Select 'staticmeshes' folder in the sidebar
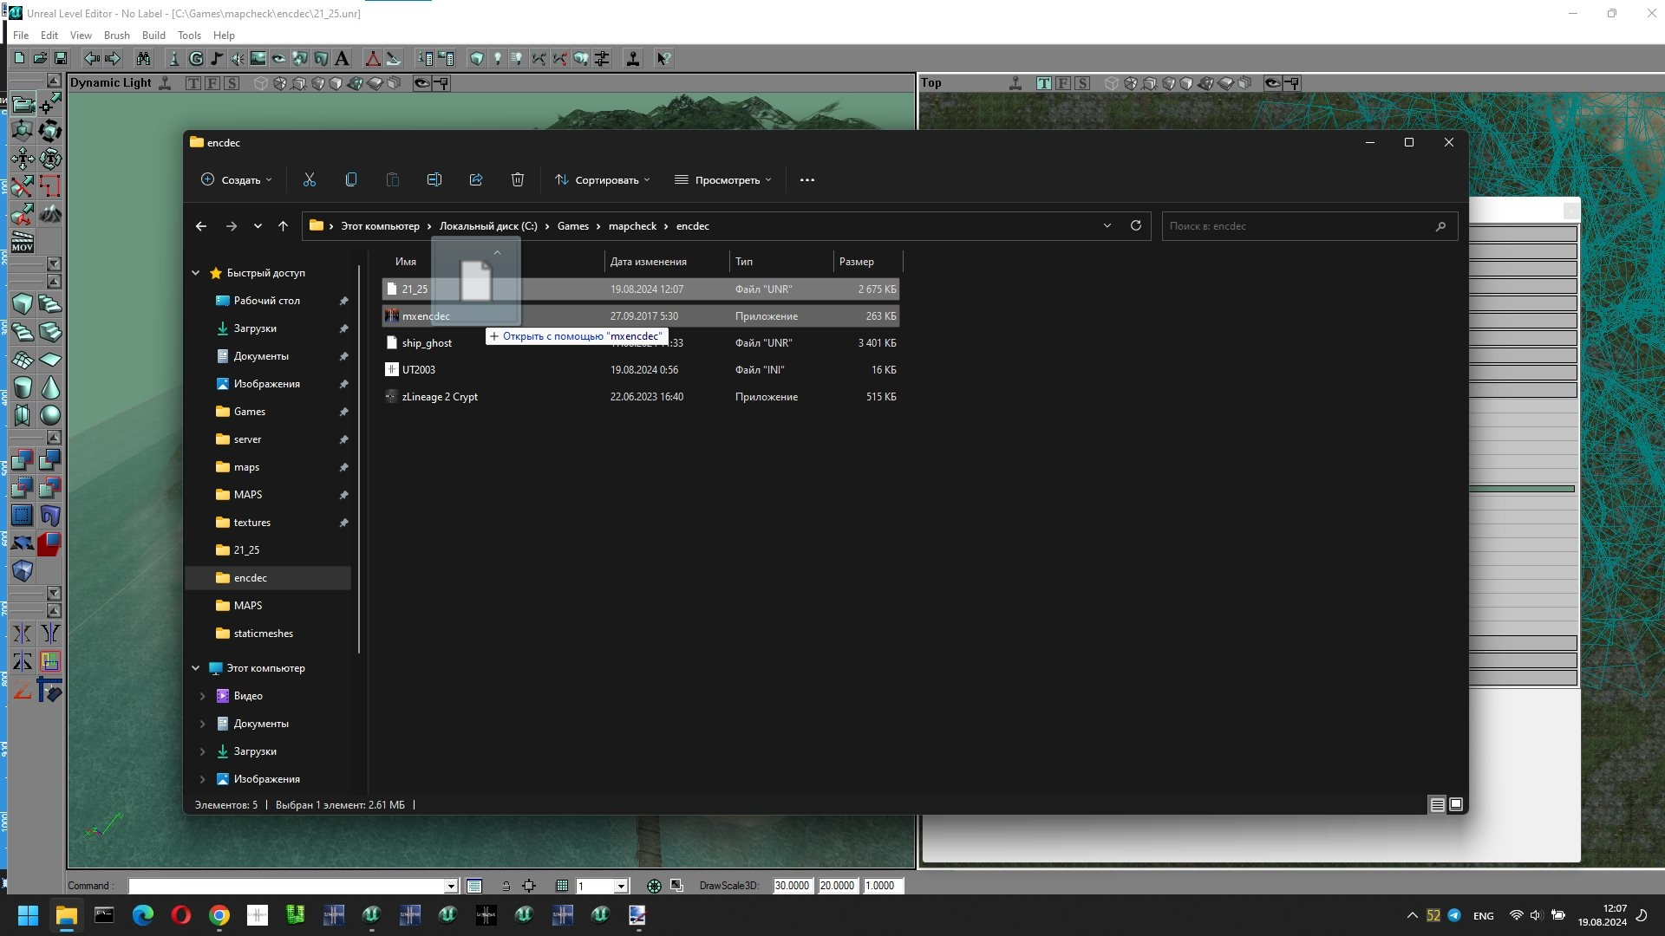Viewport: 1665px width, 936px height. tap(264, 634)
